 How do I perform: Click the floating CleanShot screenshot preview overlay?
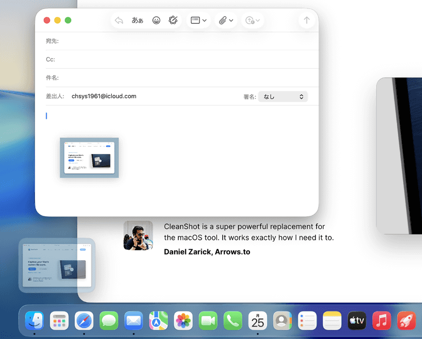(57, 266)
